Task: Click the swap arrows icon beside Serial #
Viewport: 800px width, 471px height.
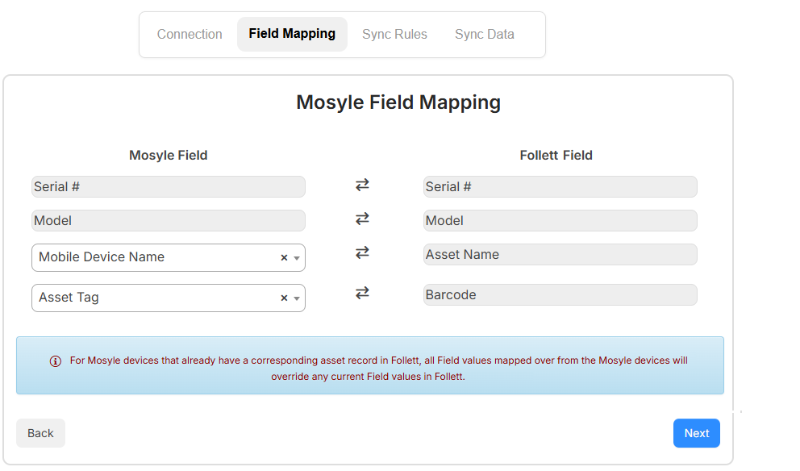Action: click(362, 185)
